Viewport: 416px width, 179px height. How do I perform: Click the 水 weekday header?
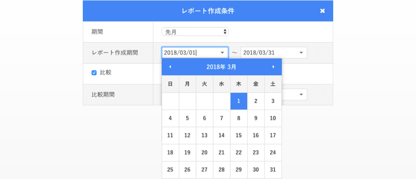[x=221, y=84]
